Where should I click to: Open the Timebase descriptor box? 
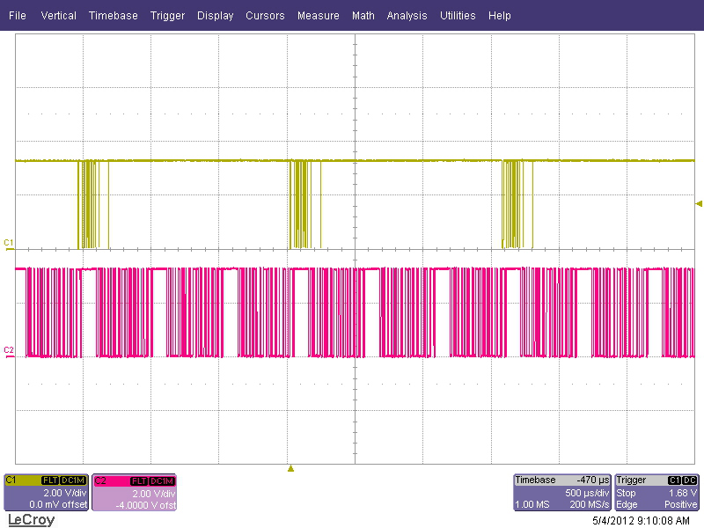(x=562, y=493)
